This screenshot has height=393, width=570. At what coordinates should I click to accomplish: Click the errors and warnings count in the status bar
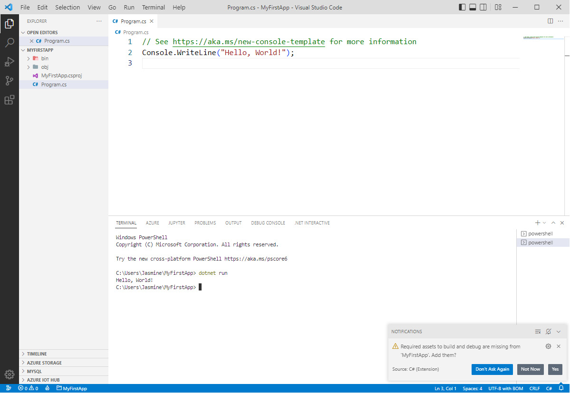click(x=29, y=388)
